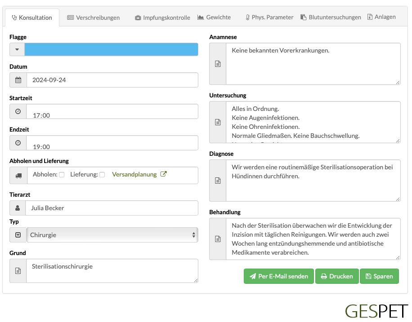Open the Anlagen tab

coord(381,17)
